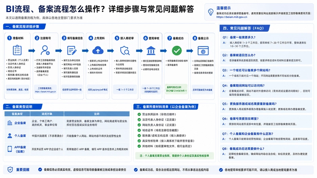Open the 工信部备案系统 link in step 2
The width and height of the screenshot is (317, 178).
(45, 90)
